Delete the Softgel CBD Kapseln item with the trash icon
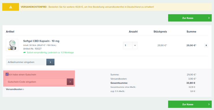 click(x=206, y=45)
